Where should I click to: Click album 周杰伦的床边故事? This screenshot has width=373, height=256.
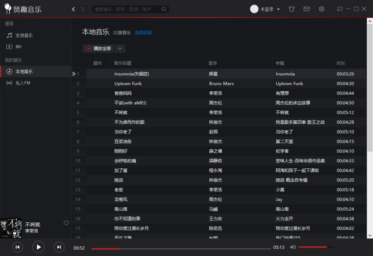[293, 103]
